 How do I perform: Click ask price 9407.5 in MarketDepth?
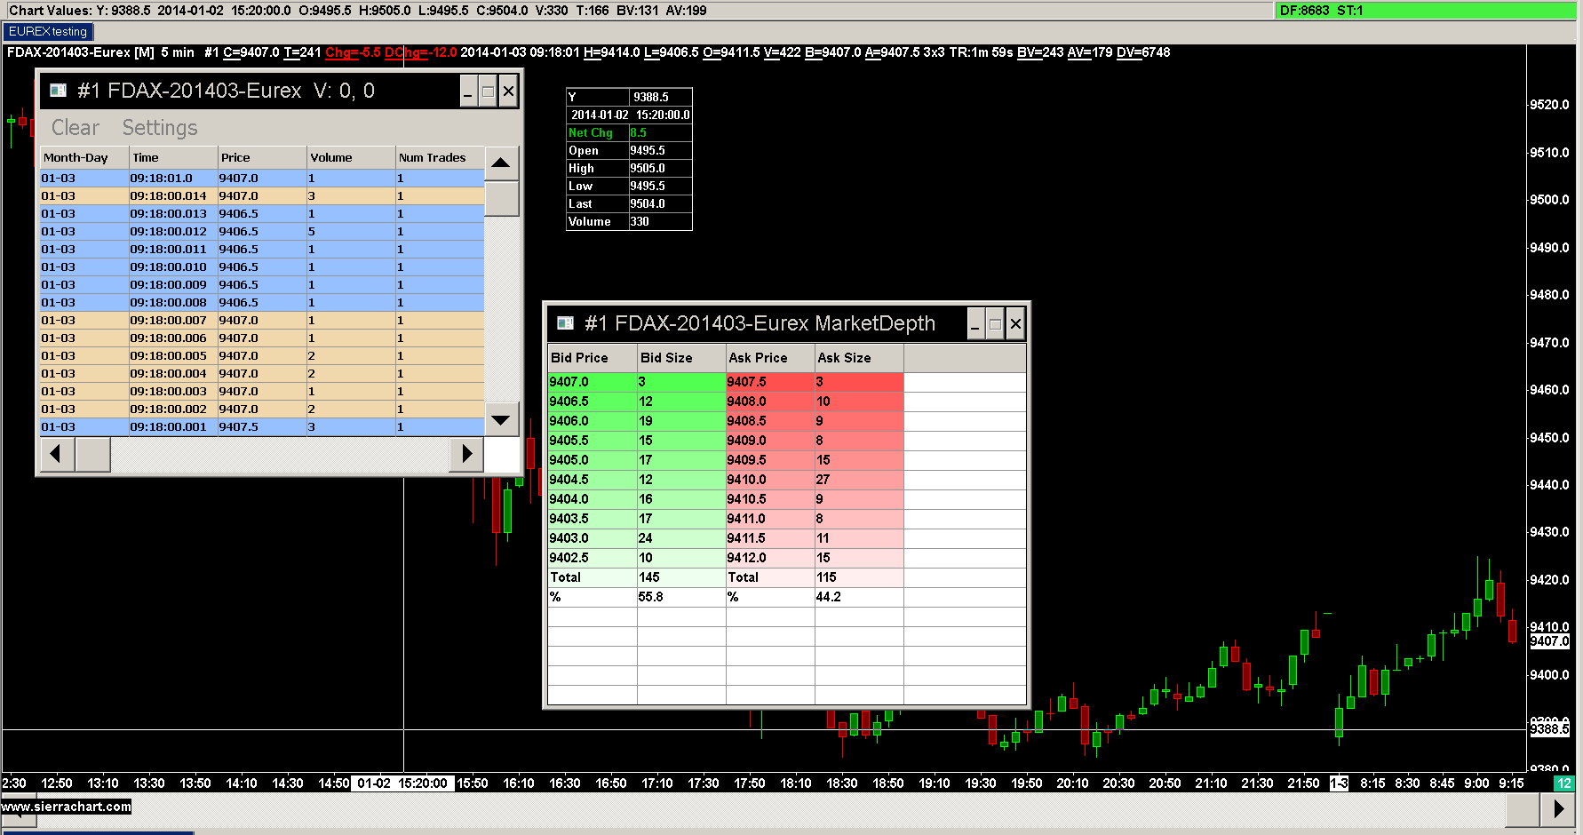click(x=770, y=382)
